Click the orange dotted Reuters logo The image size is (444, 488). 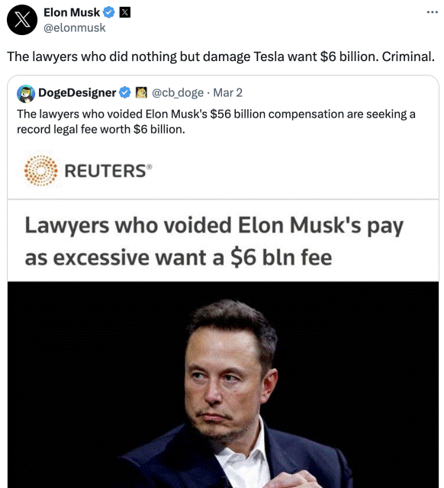point(40,171)
